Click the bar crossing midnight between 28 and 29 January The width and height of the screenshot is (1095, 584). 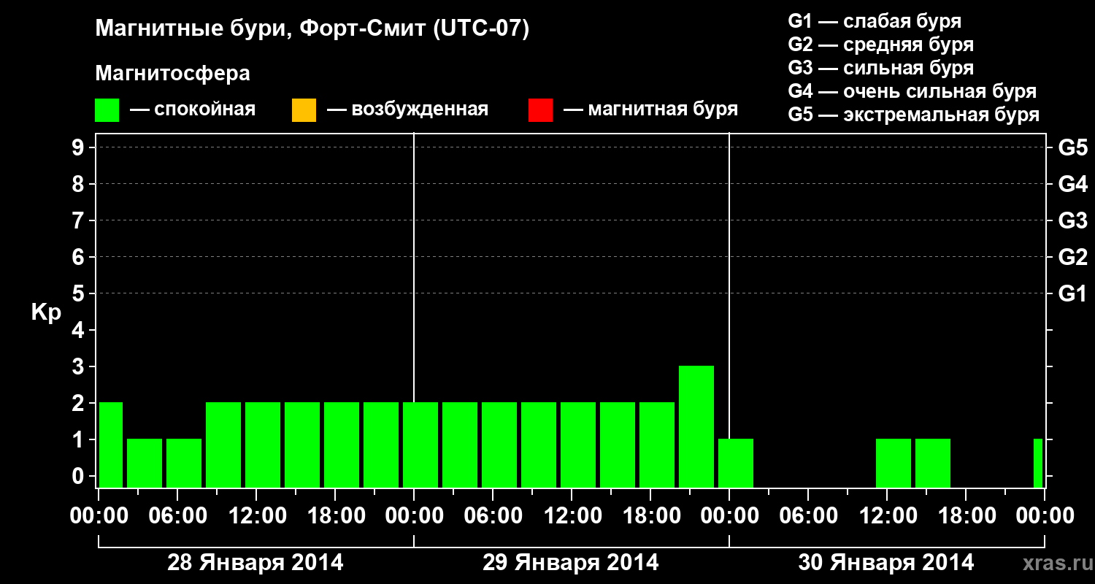420,445
